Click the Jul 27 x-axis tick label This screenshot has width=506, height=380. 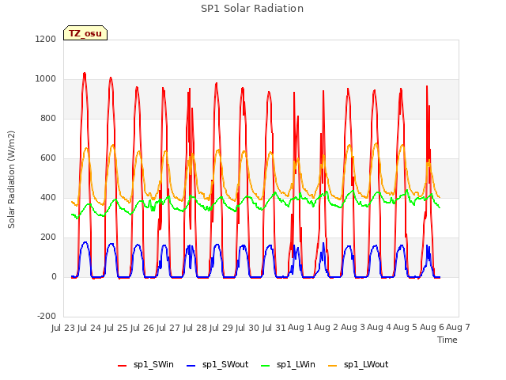pos(168,328)
